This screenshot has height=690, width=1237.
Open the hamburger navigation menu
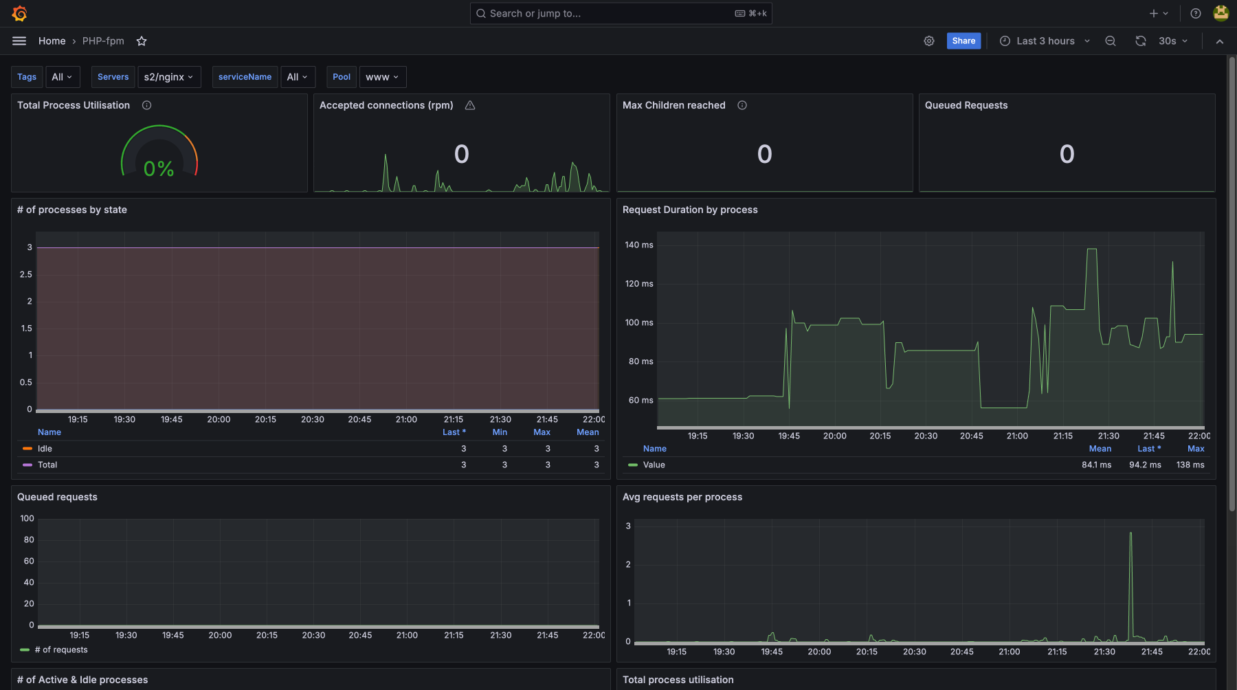click(x=19, y=41)
